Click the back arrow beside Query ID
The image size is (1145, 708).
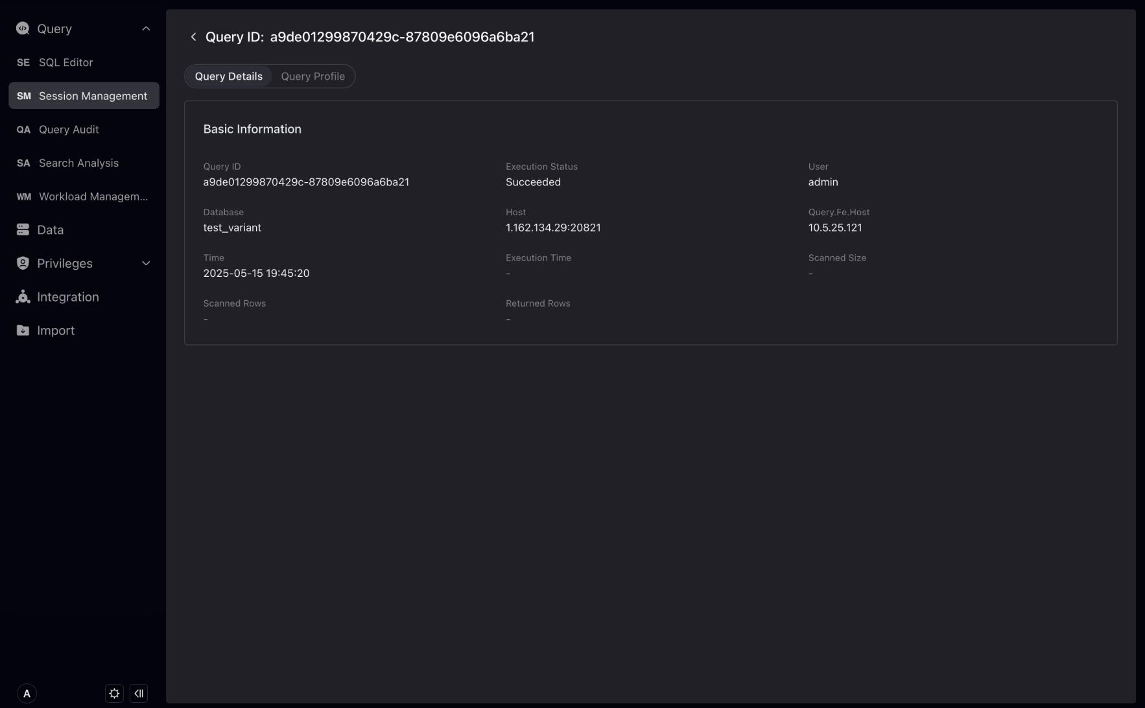point(193,37)
